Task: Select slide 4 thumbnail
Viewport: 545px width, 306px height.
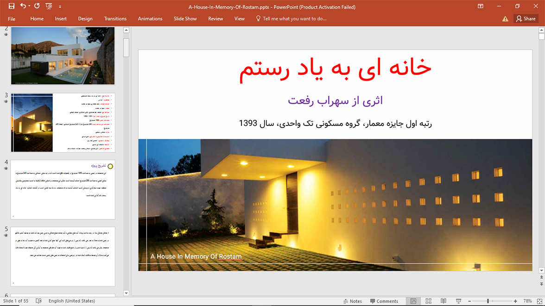Action: 63,190
